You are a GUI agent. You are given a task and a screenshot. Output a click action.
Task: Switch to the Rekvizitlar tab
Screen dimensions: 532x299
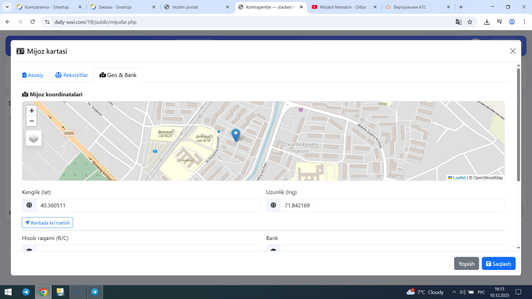tap(71, 75)
